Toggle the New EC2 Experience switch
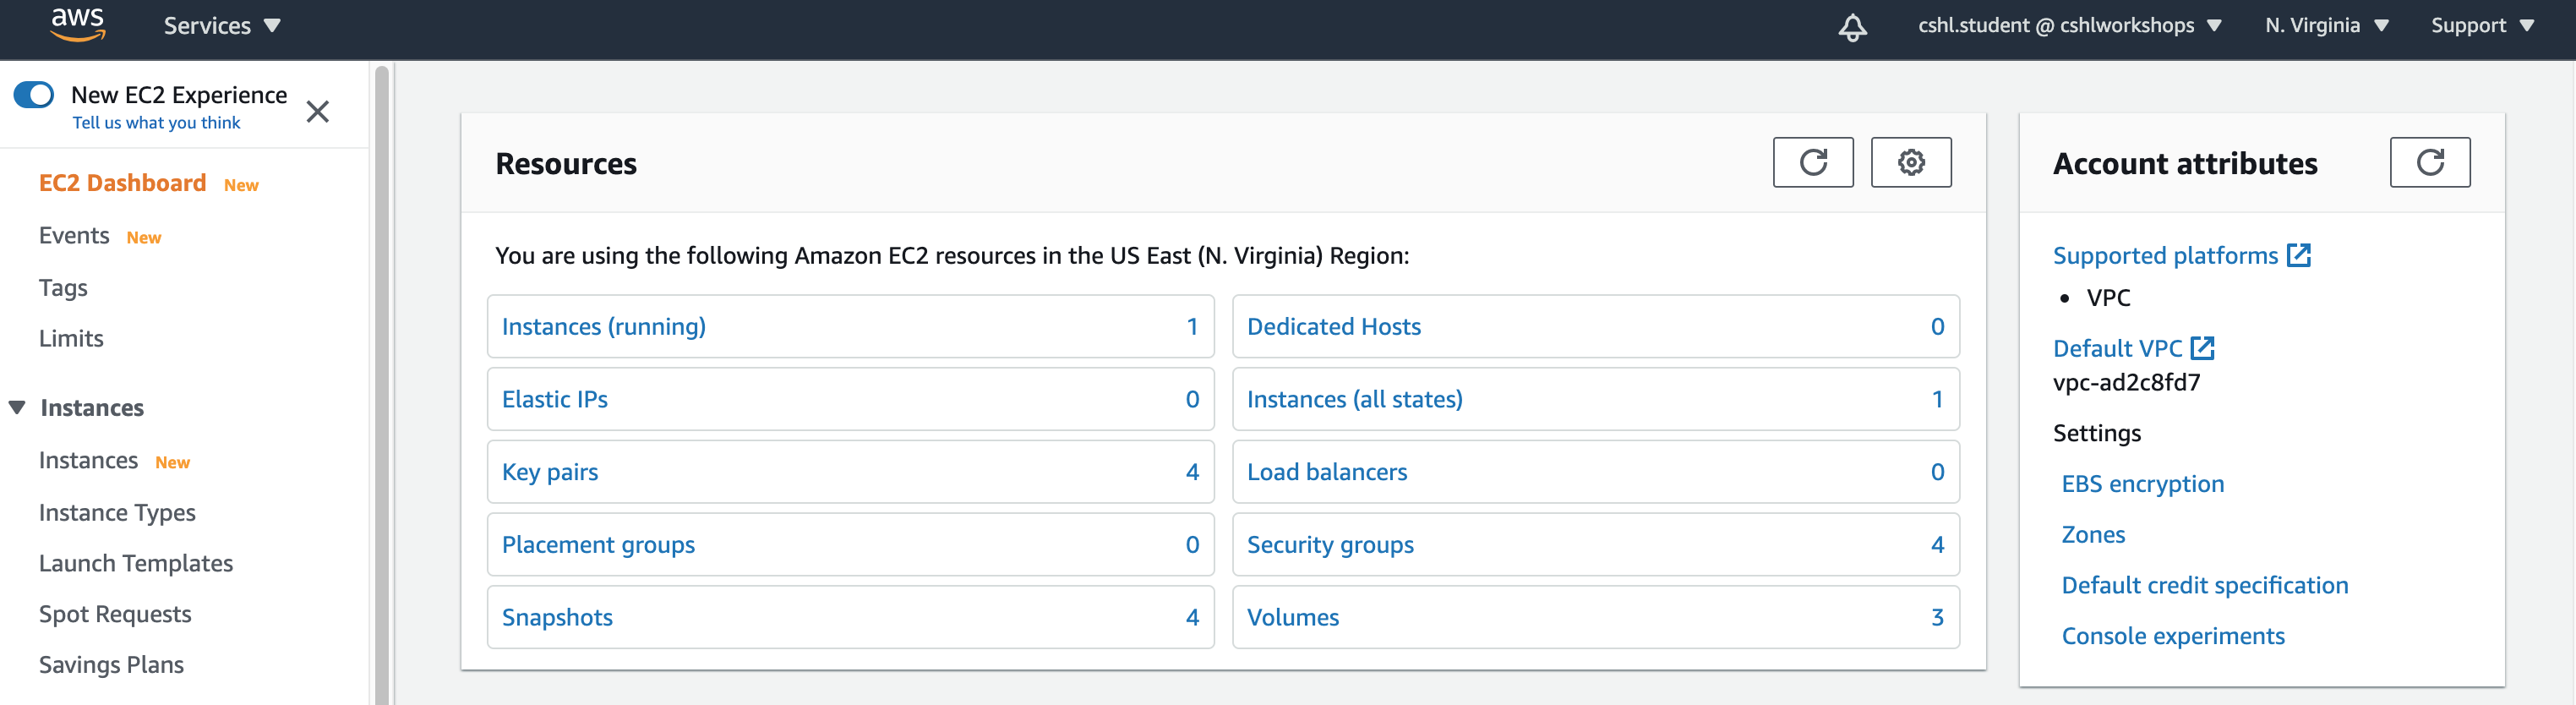 coord(34,95)
